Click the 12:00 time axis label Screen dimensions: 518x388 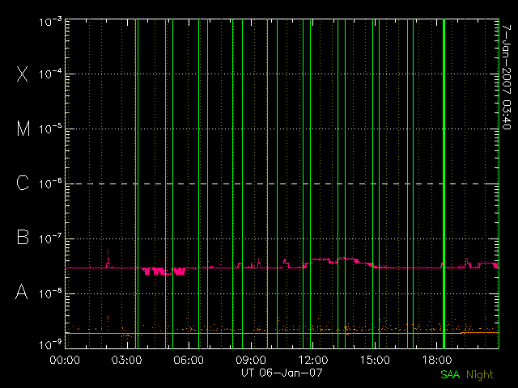[313, 359]
